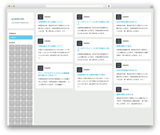
Task: Open the ip-delta.info site title link
Action: point(18,19)
